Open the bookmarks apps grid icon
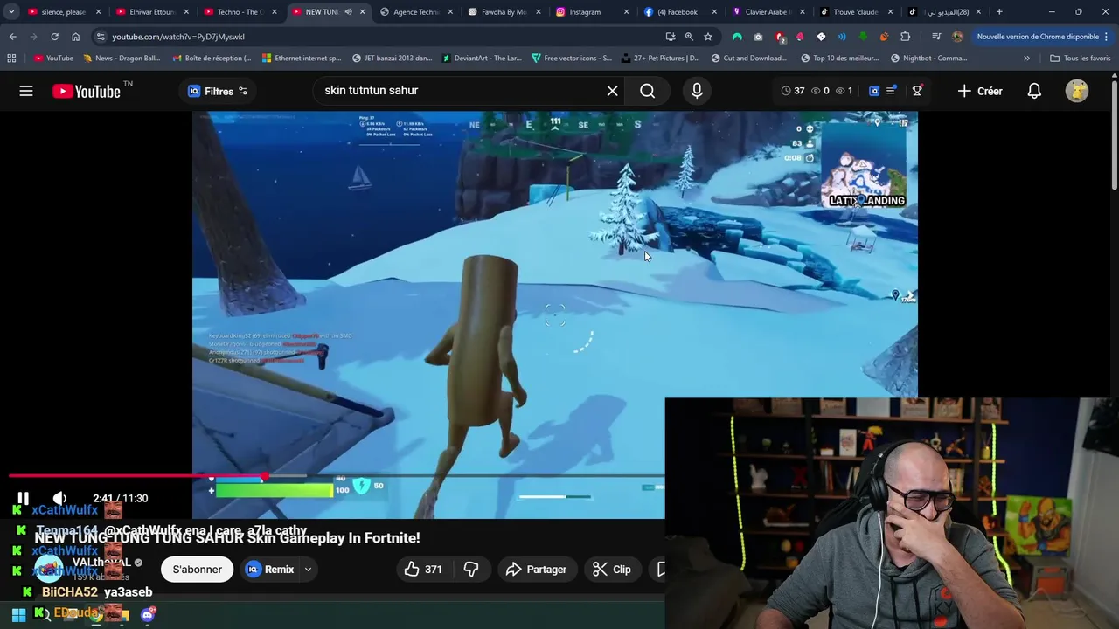The height and width of the screenshot is (629, 1119). [11, 59]
